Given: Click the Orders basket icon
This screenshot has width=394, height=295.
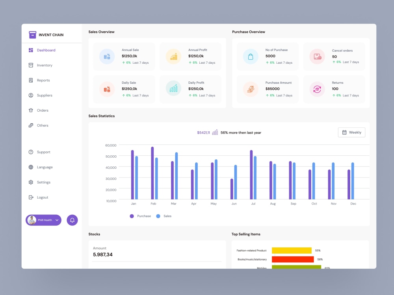Looking at the screenshot, I should (31, 111).
